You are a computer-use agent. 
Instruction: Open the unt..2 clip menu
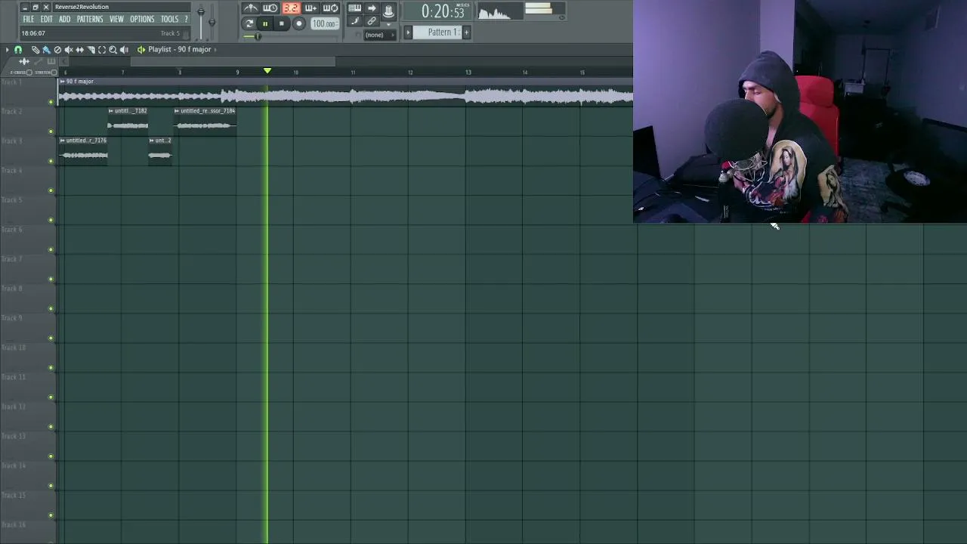[x=152, y=141]
